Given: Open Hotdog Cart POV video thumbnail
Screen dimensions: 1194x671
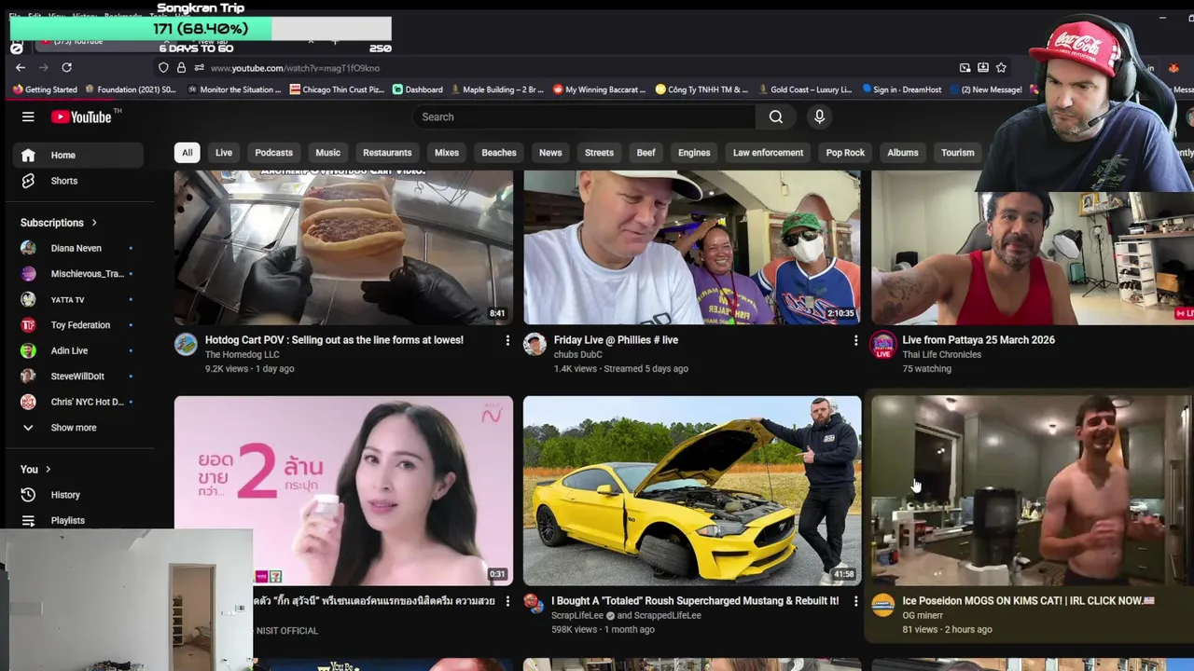Looking at the screenshot, I should coord(343,247).
